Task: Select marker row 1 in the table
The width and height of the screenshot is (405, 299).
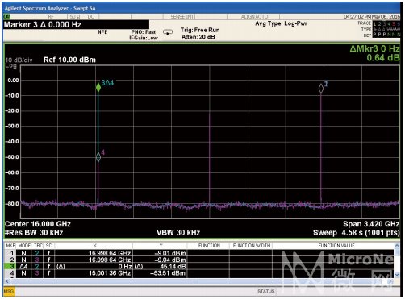Action: [x=199, y=253]
